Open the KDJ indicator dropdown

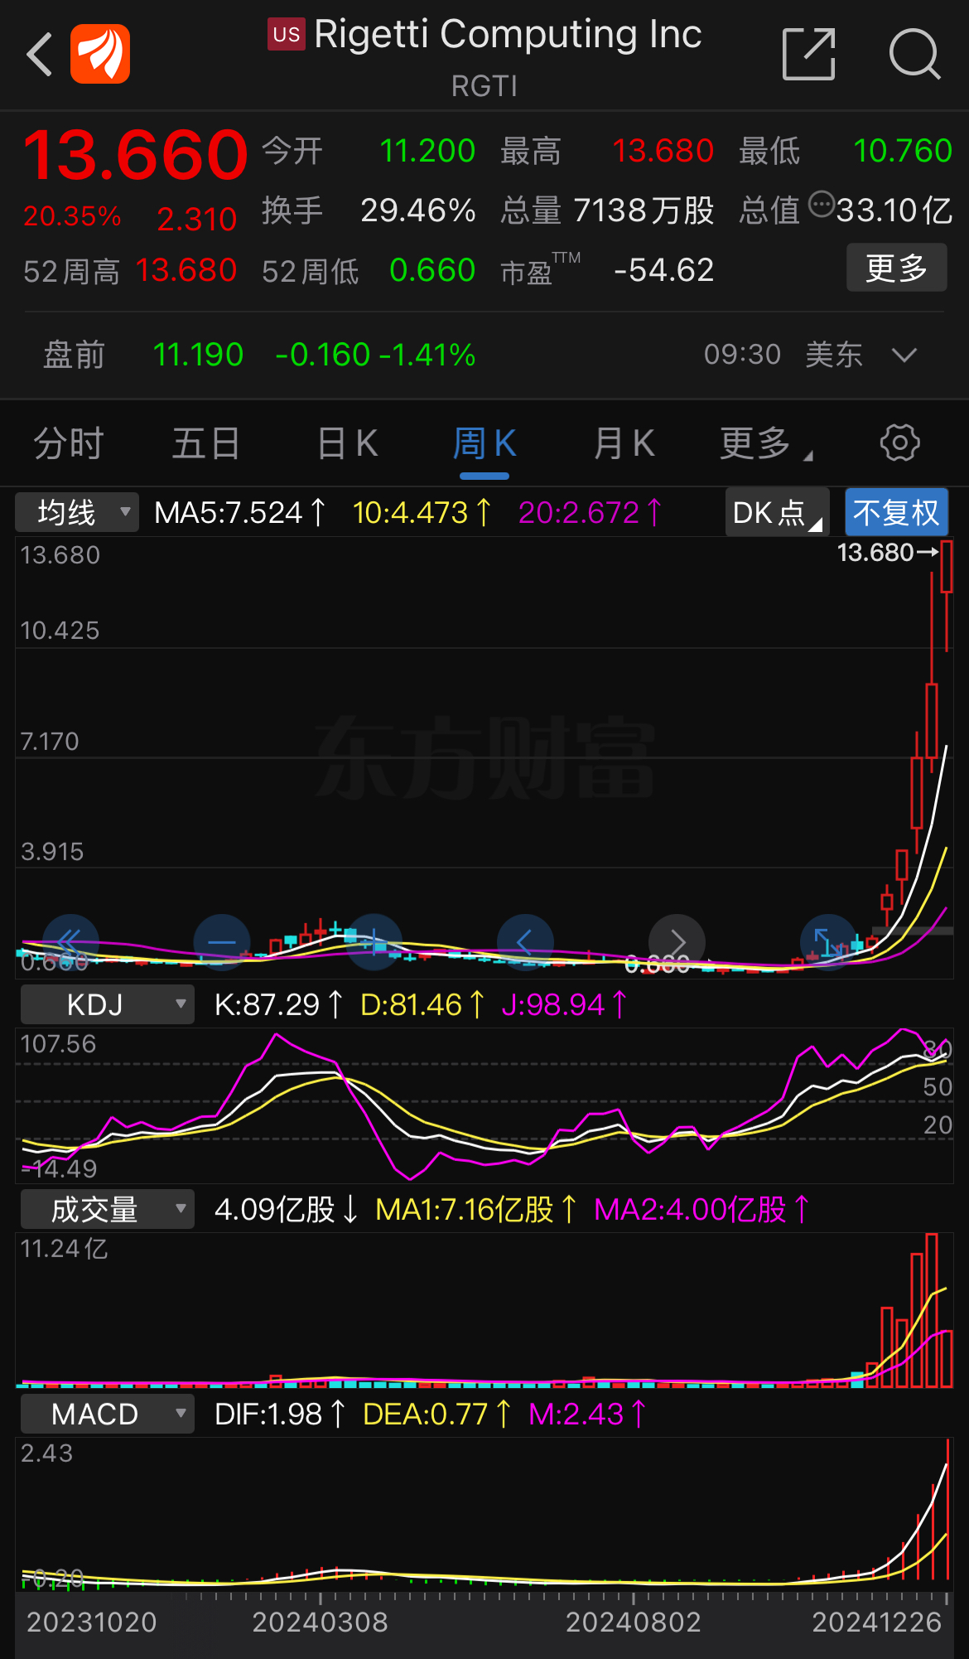(107, 1004)
